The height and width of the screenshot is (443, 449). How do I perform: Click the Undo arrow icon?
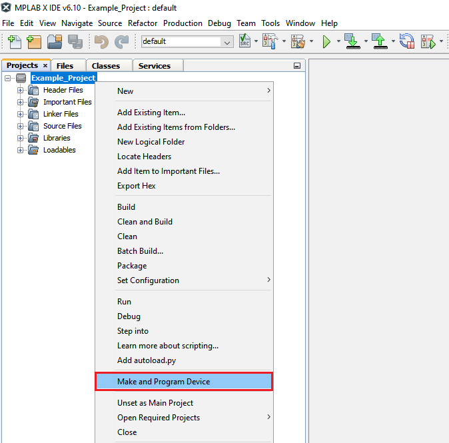click(x=101, y=42)
